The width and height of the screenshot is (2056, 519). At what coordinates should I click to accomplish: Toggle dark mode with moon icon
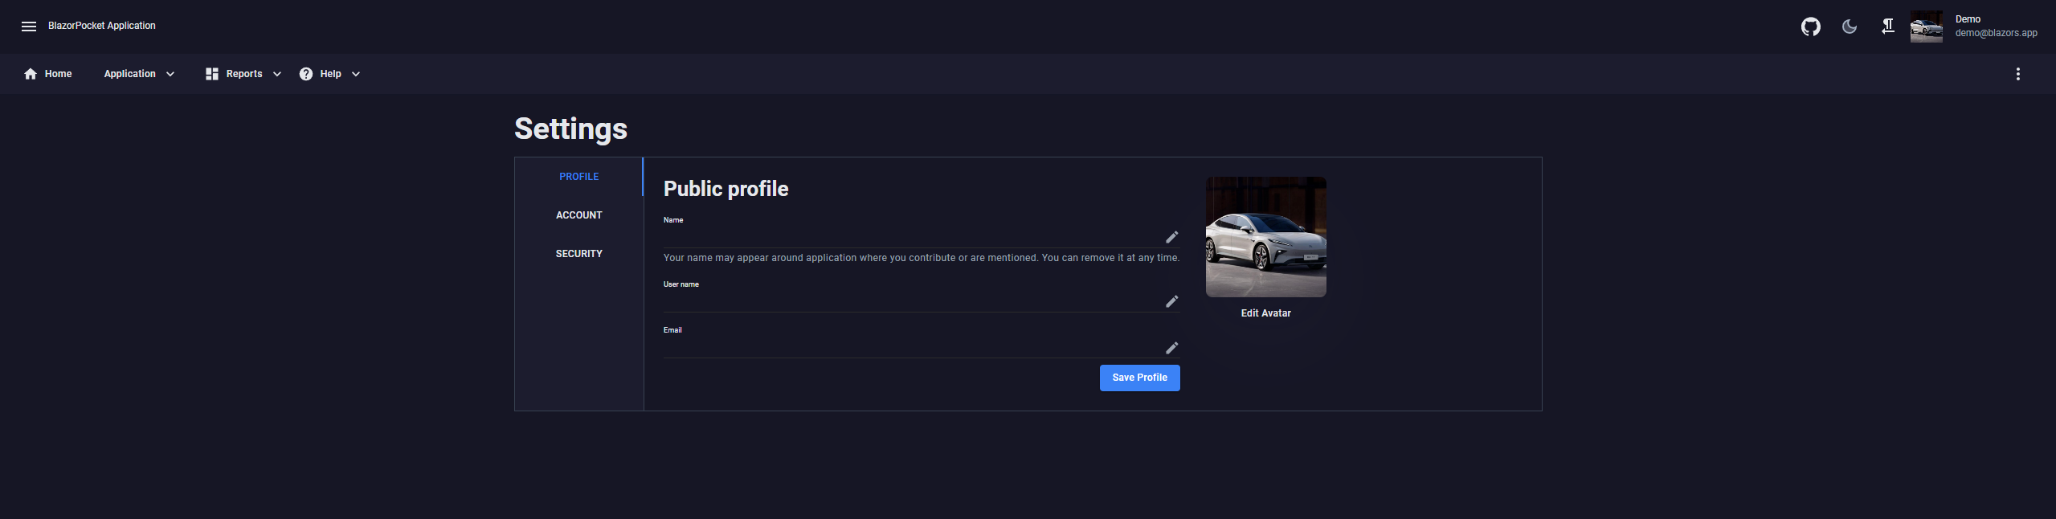[1849, 27]
